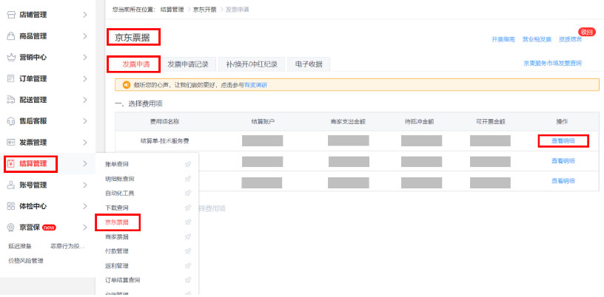Click the 结算单-技术服务费 row name
The width and height of the screenshot is (604, 297).
[165, 141]
